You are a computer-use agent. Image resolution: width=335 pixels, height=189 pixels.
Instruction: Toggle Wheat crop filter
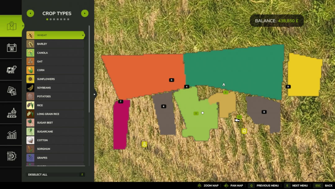click(x=56, y=35)
